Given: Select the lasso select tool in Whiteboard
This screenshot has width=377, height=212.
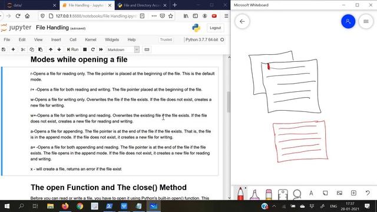Looking at the screenshot, I should click(x=297, y=194).
